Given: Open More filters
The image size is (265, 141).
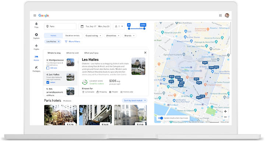Looking at the screenshot, I should point(73,41).
